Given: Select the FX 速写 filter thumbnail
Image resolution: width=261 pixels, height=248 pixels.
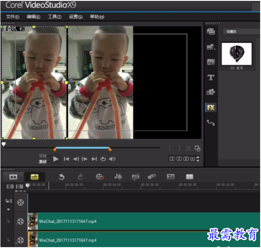Looking at the screenshot, I should (236, 54).
